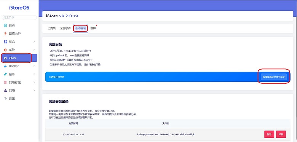The height and width of the screenshot is (142, 297).
Task: Expand the 网络存储 menu chevron
Action: point(34,82)
